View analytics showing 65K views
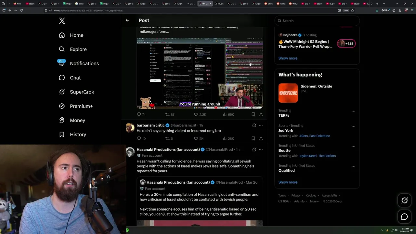The image size is (416, 234). click(x=228, y=114)
